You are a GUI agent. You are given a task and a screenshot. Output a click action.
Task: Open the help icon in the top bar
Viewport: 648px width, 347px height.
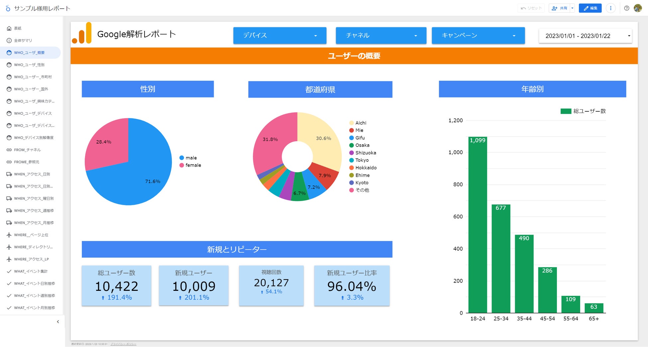(626, 8)
